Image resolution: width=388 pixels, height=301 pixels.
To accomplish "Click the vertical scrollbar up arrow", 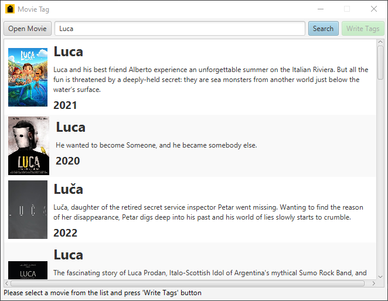I will point(380,42).
